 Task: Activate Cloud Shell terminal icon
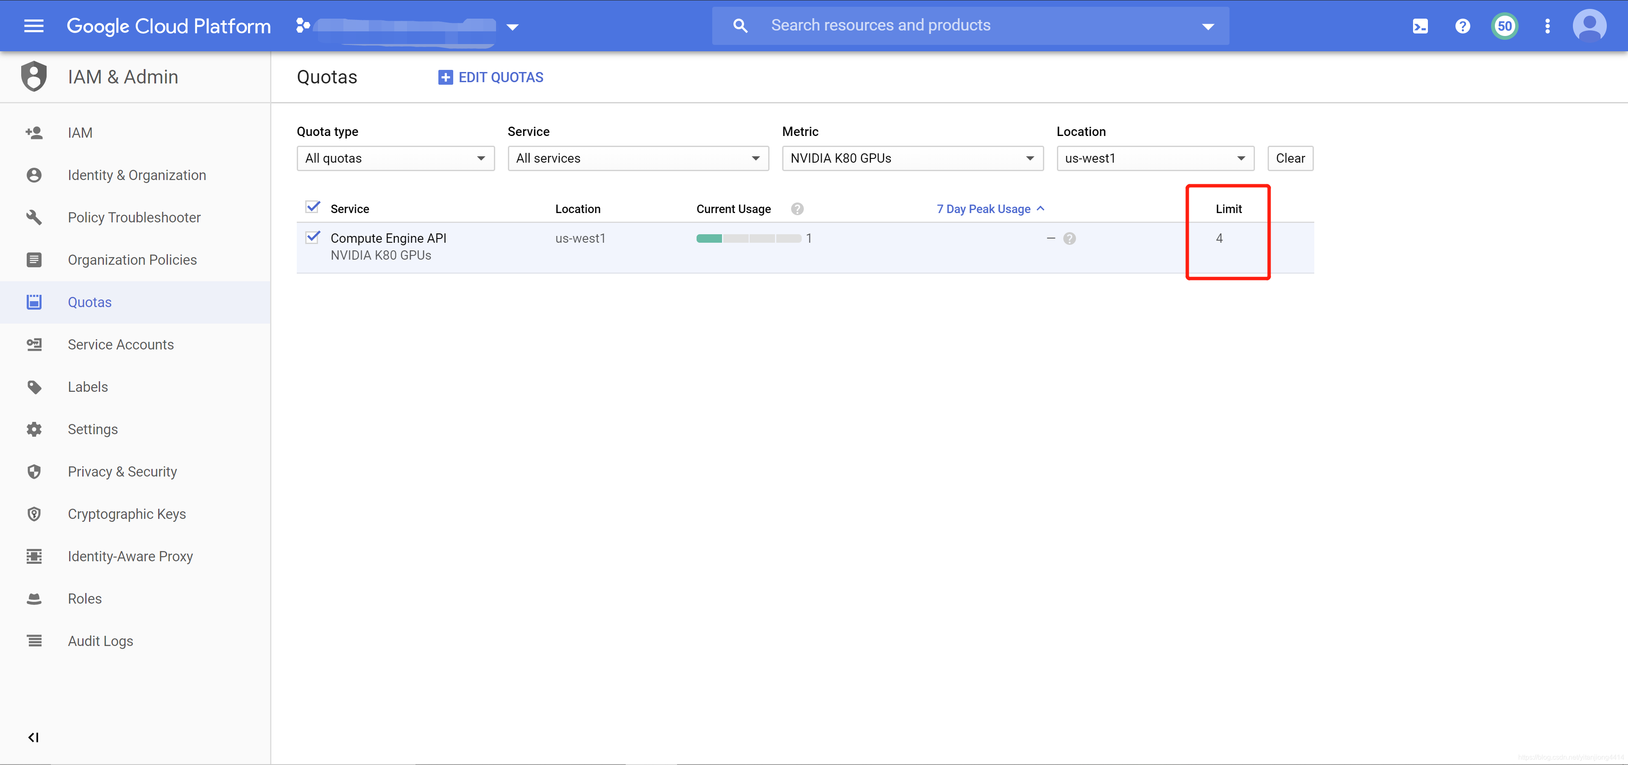click(x=1420, y=27)
